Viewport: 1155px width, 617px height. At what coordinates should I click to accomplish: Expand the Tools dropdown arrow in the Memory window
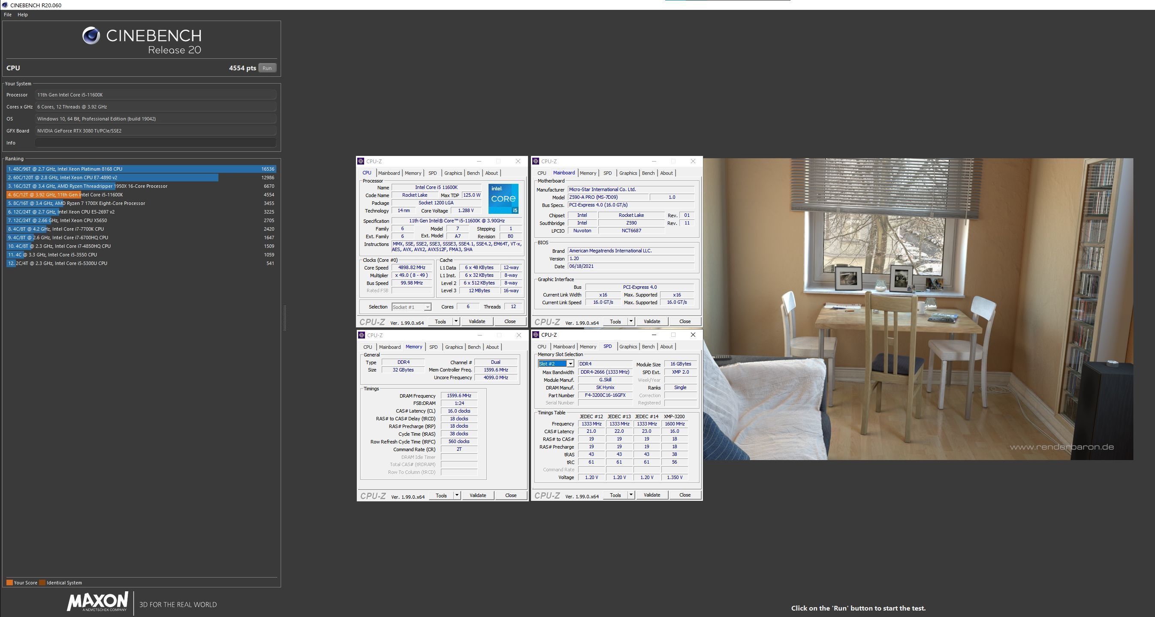tap(457, 495)
